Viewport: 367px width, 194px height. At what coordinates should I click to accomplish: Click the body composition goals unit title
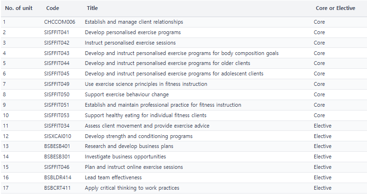[x=182, y=53]
